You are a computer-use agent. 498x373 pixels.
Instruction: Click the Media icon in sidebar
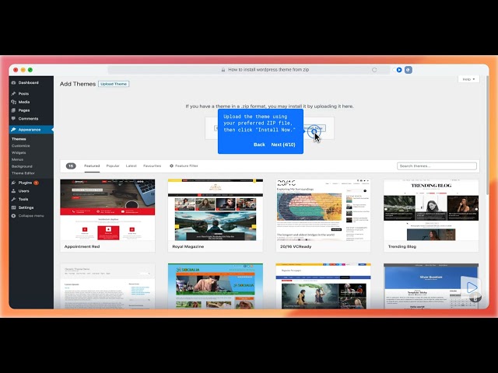(13, 102)
